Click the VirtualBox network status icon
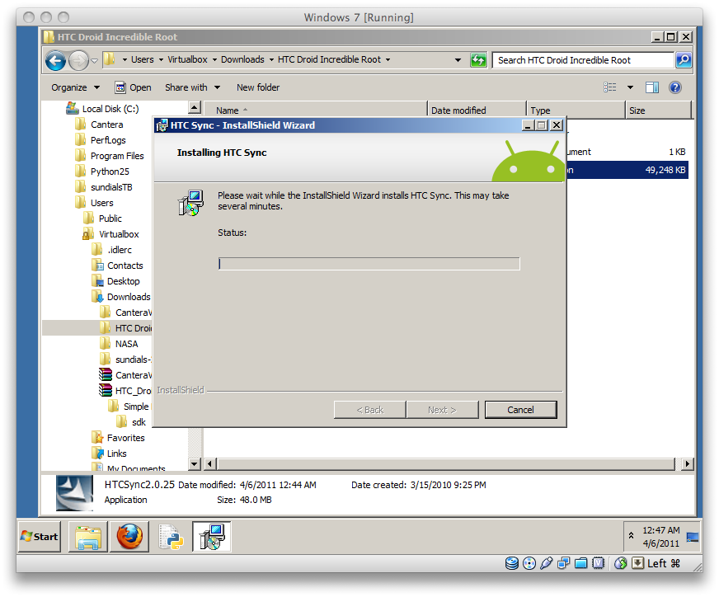The image size is (719, 597). tap(563, 563)
